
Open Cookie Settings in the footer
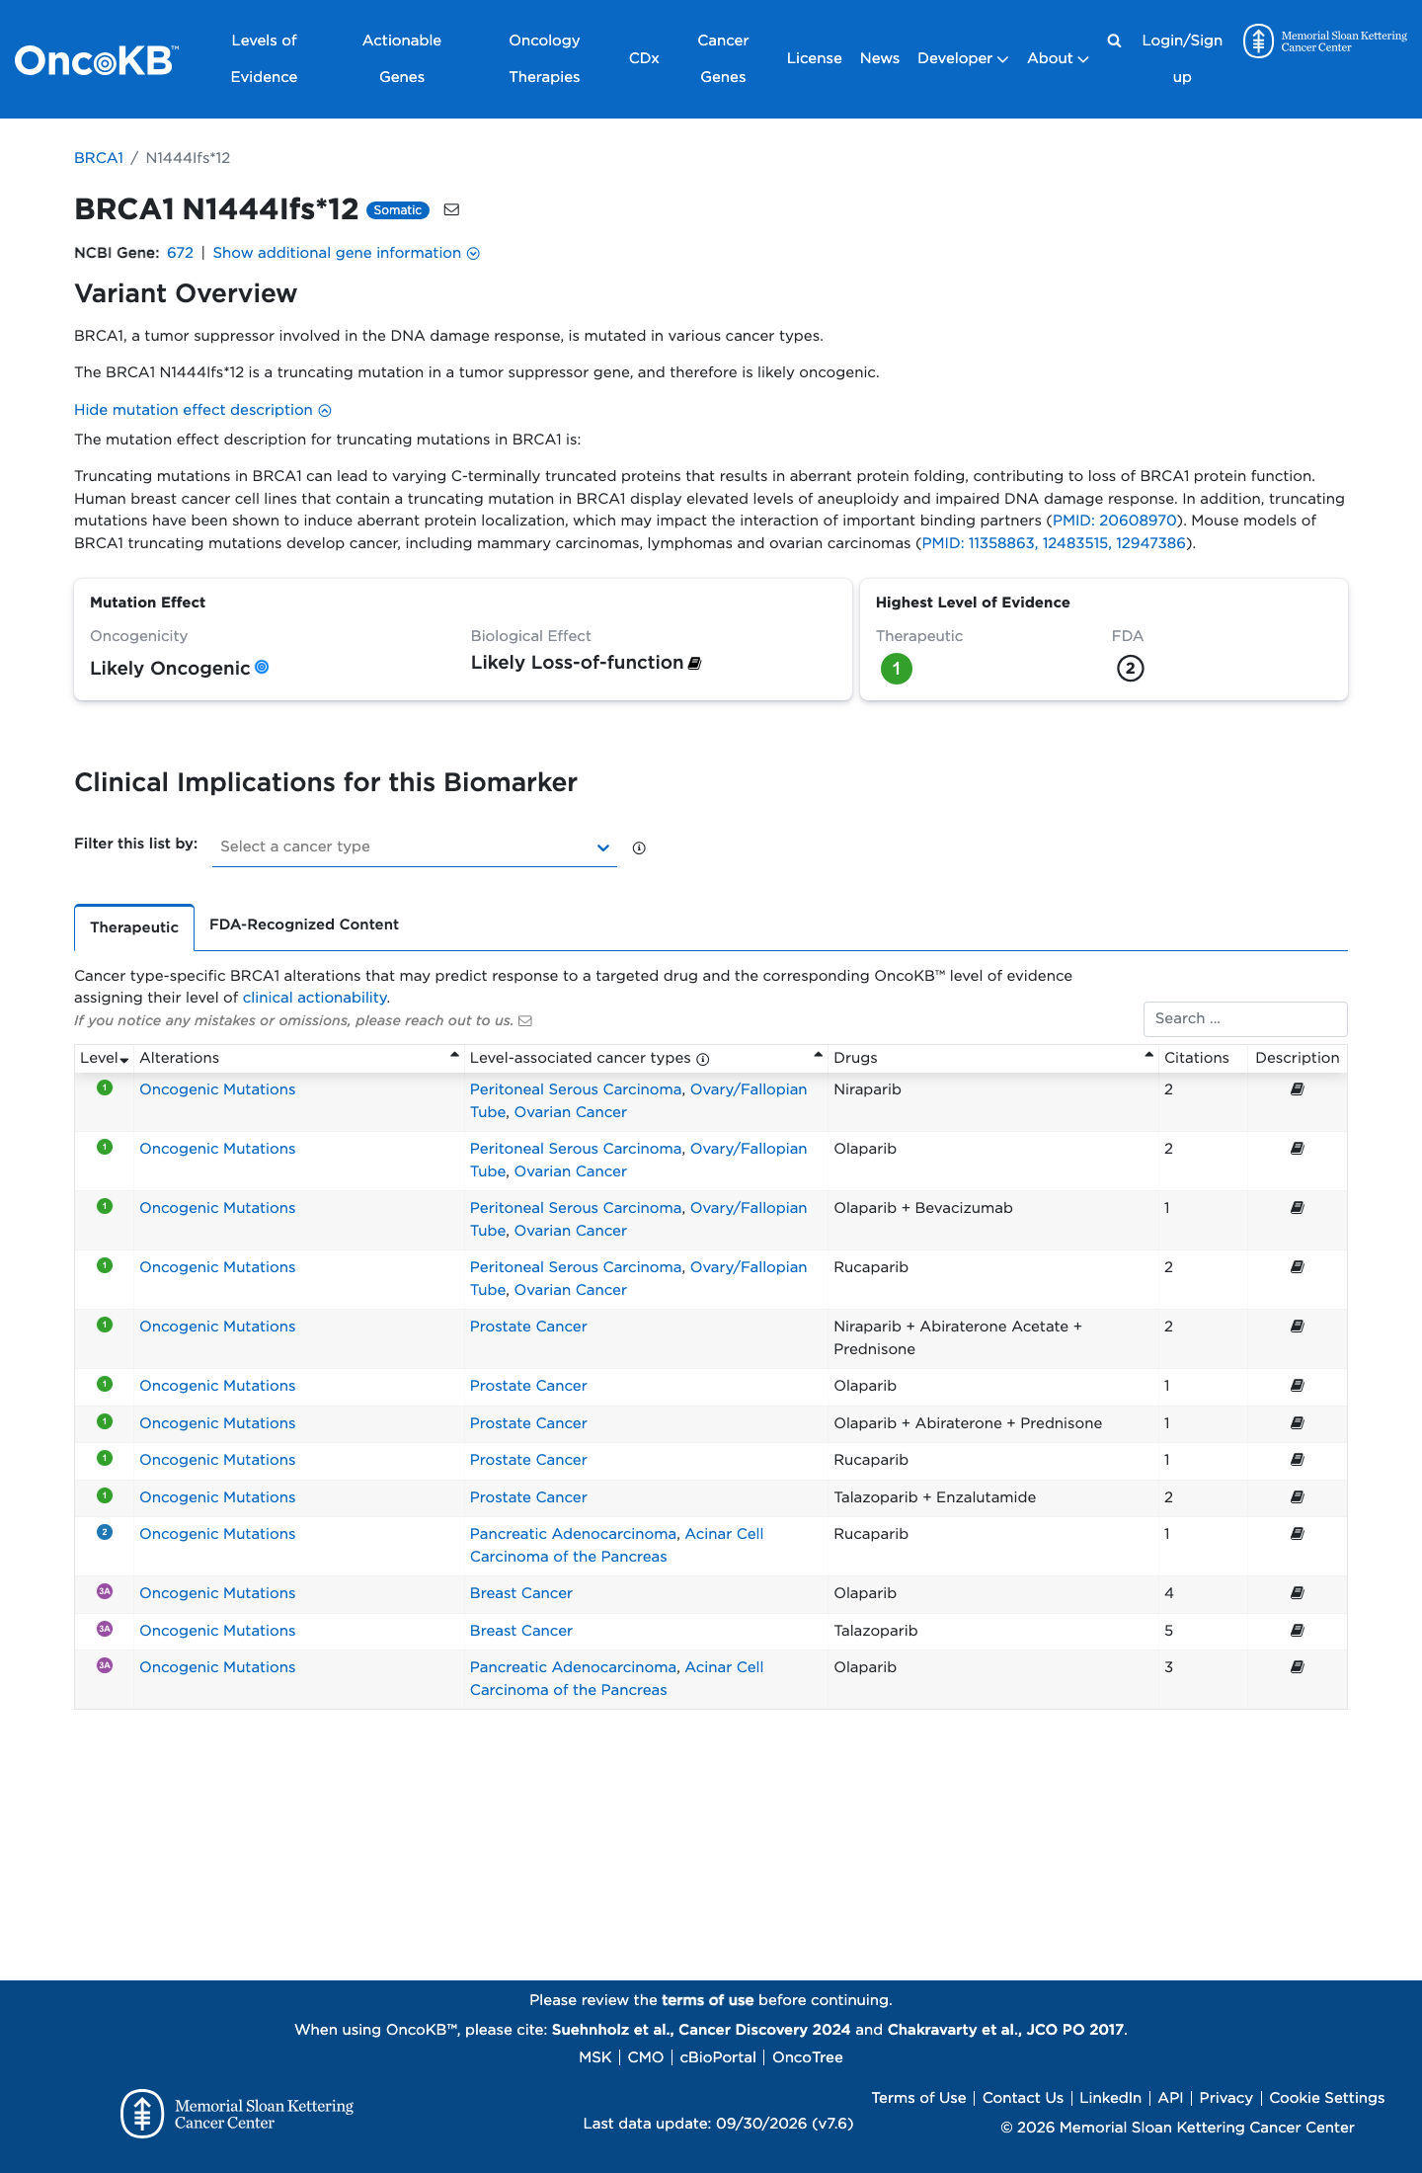tap(1327, 2098)
